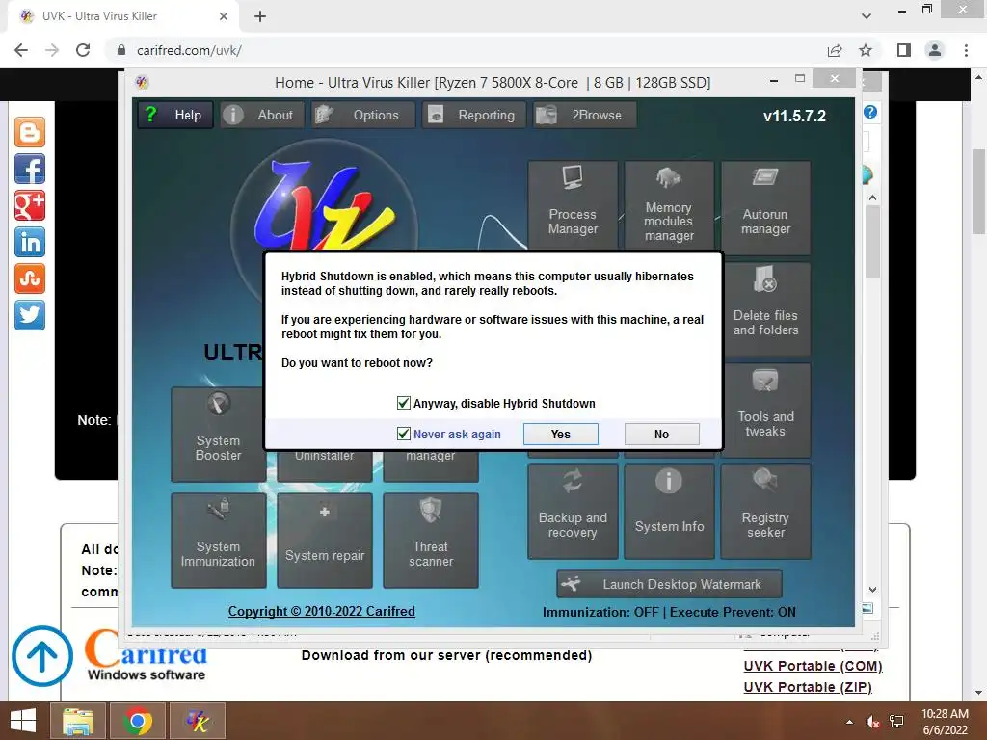
Task: Open Chrome profile avatar icon
Action: (x=935, y=50)
